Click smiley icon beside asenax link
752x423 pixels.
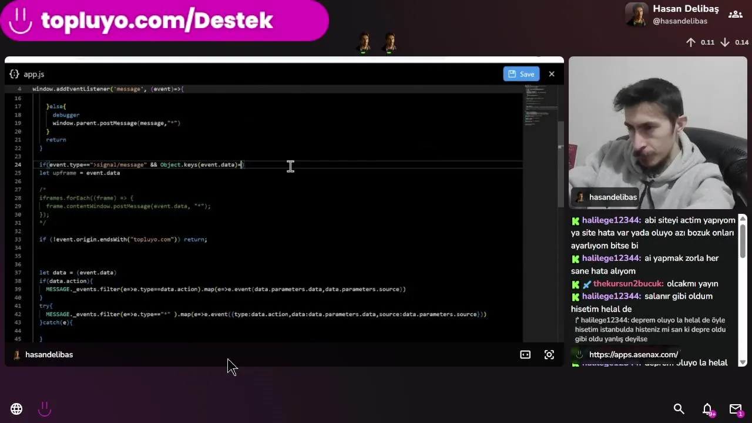[579, 354]
